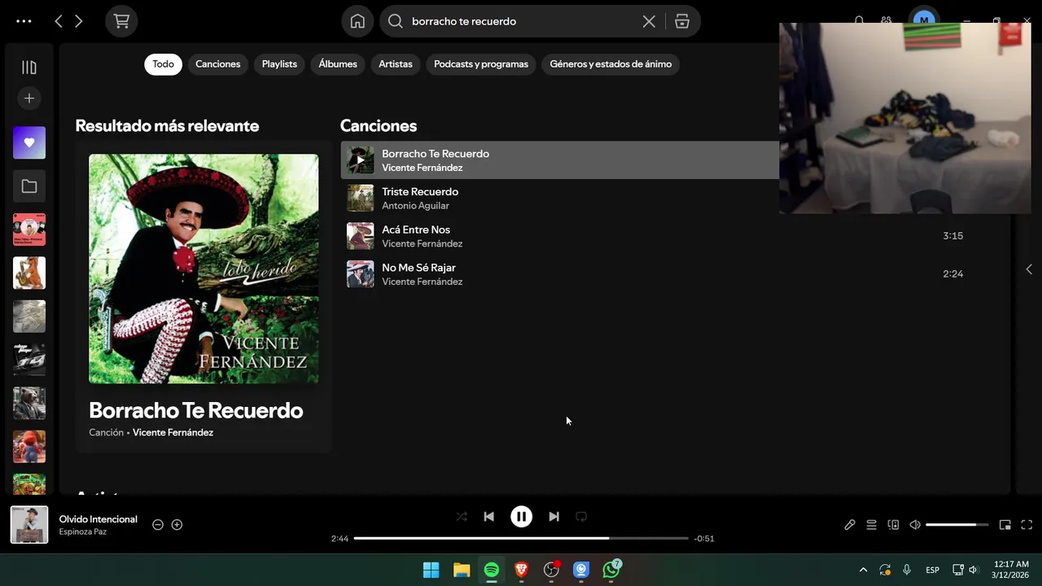Open File Explorer from taskbar
The image size is (1042, 586).
462,571
